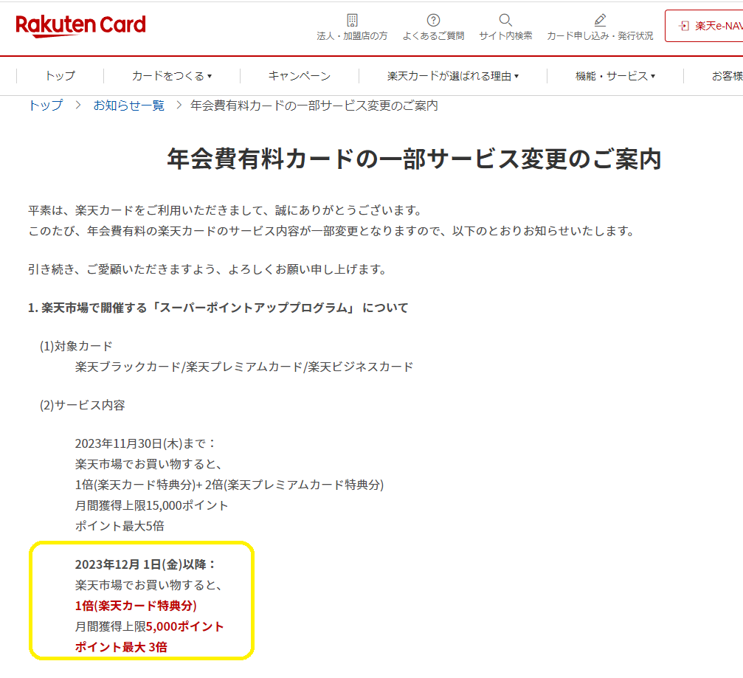The height and width of the screenshot is (678, 743).
Task: Open よくあるご質問 link
Action: coord(433,36)
